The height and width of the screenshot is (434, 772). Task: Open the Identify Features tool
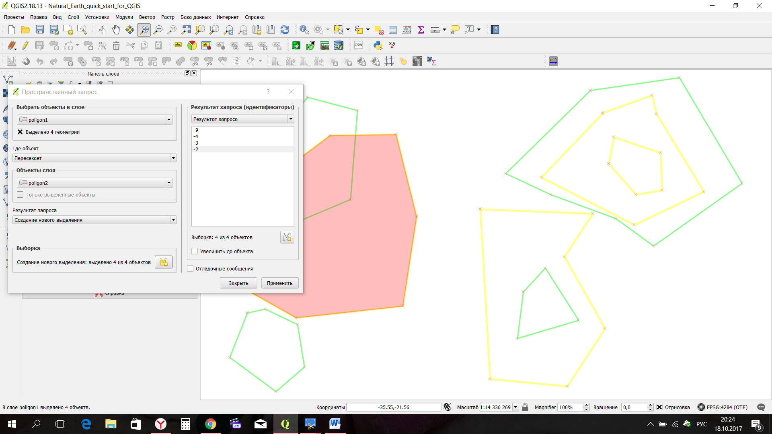pyautogui.click(x=304, y=29)
